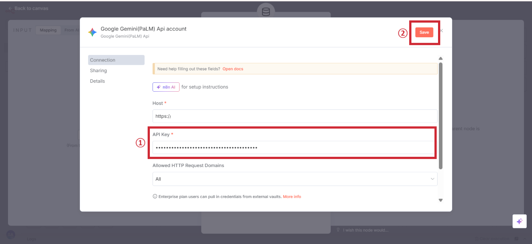Viewport: 532px width, 244px height.
Task: Click into the Host input field
Action: (294, 116)
